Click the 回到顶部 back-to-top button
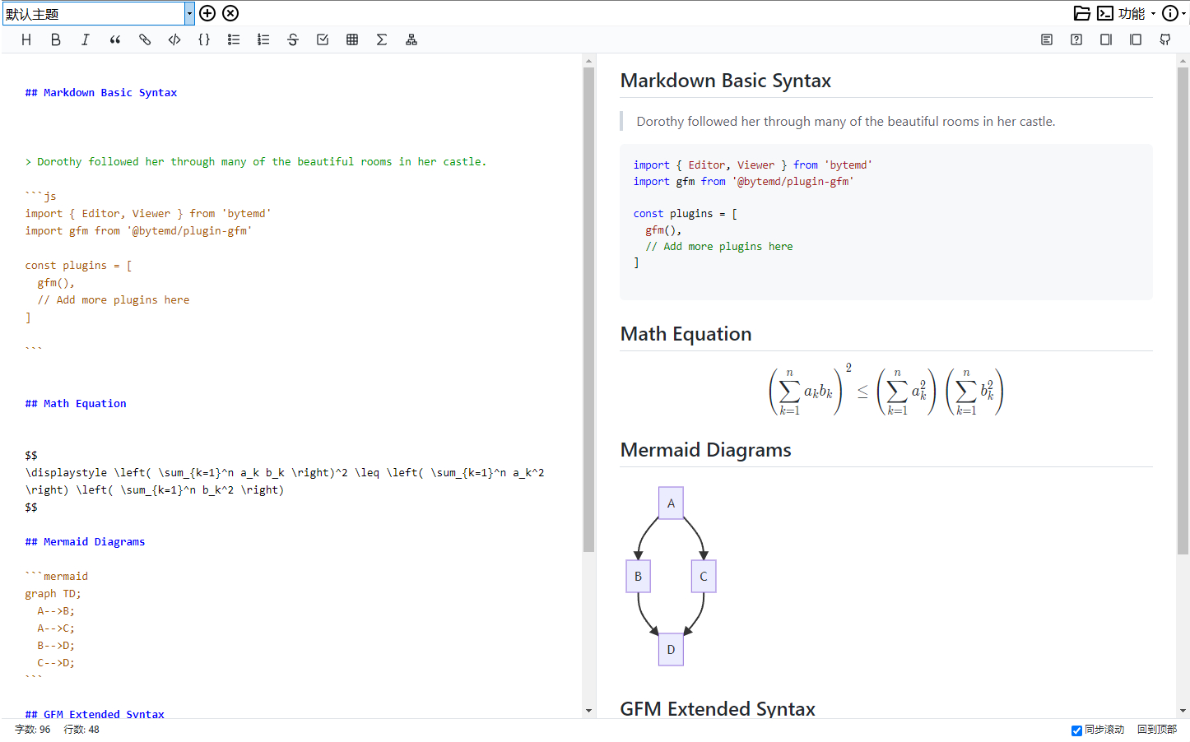This screenshot has height=742, width=1190. [1157, 730]
